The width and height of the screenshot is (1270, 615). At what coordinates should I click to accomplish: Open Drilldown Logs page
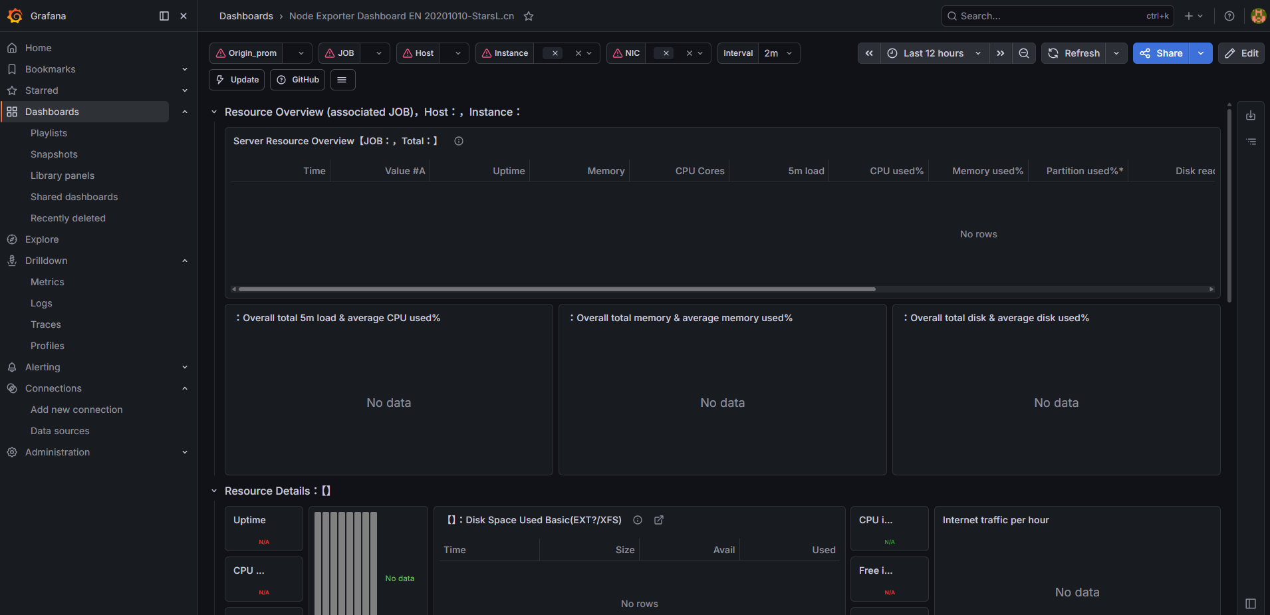point(41,303)
